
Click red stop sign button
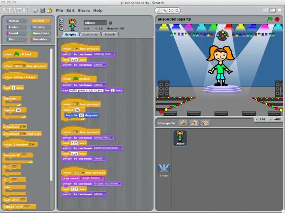(277, 19)
